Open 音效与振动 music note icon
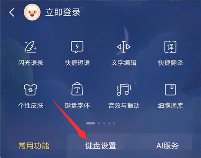 click(124, 89)
